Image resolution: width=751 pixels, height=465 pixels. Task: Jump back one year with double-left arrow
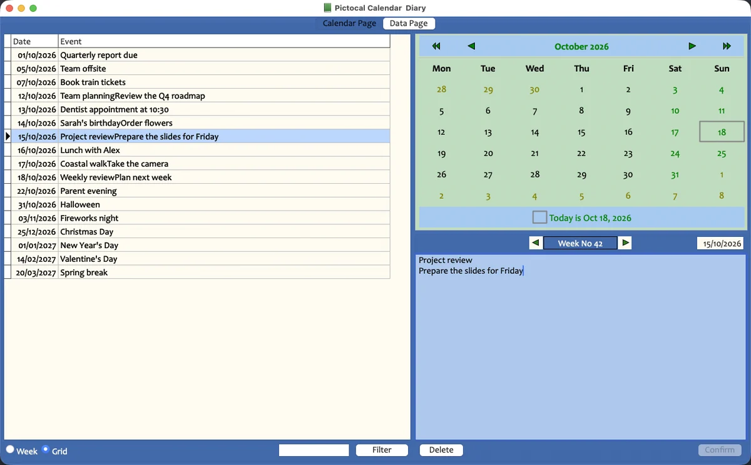click(x=436, y=46)
